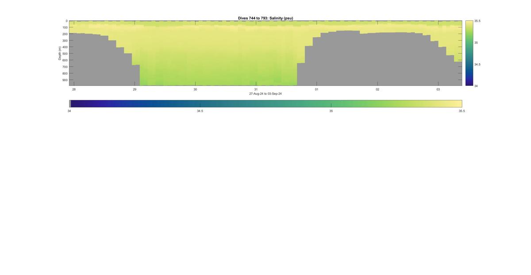This screenshot has width=531, height=275.
Task: Click "35" label under the horizontal colorbar
Action: tap(331, 111)
